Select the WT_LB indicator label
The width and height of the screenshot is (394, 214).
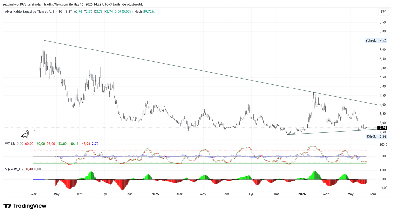click(10, 143)
